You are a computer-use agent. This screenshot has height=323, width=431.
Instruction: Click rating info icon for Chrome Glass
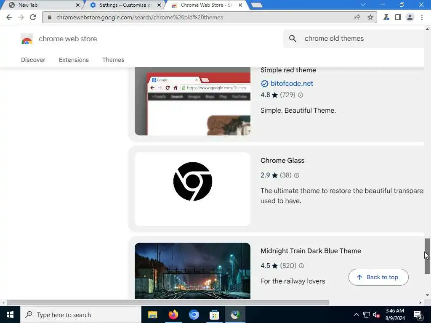tap(297, 175)
